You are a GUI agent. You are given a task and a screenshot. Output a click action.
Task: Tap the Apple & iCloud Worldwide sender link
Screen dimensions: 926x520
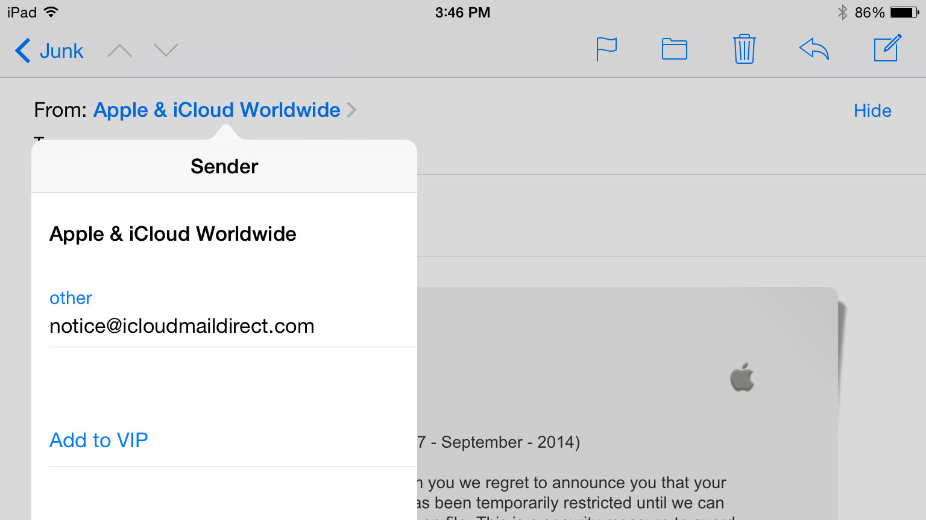(x=217, y=110)
